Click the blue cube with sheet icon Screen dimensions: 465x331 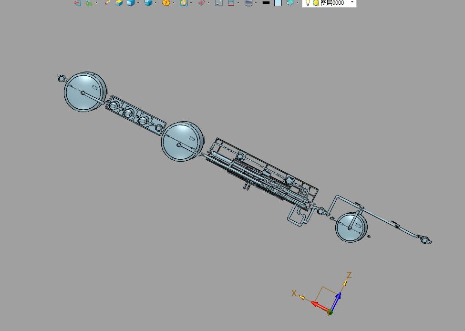click(148, 3)
